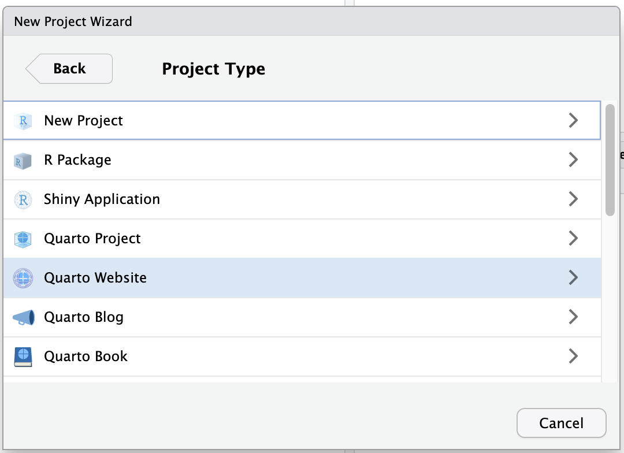Click the Quarto Website globe icon
This screenshot has height=453, width=624.
(x=23, y=278)
